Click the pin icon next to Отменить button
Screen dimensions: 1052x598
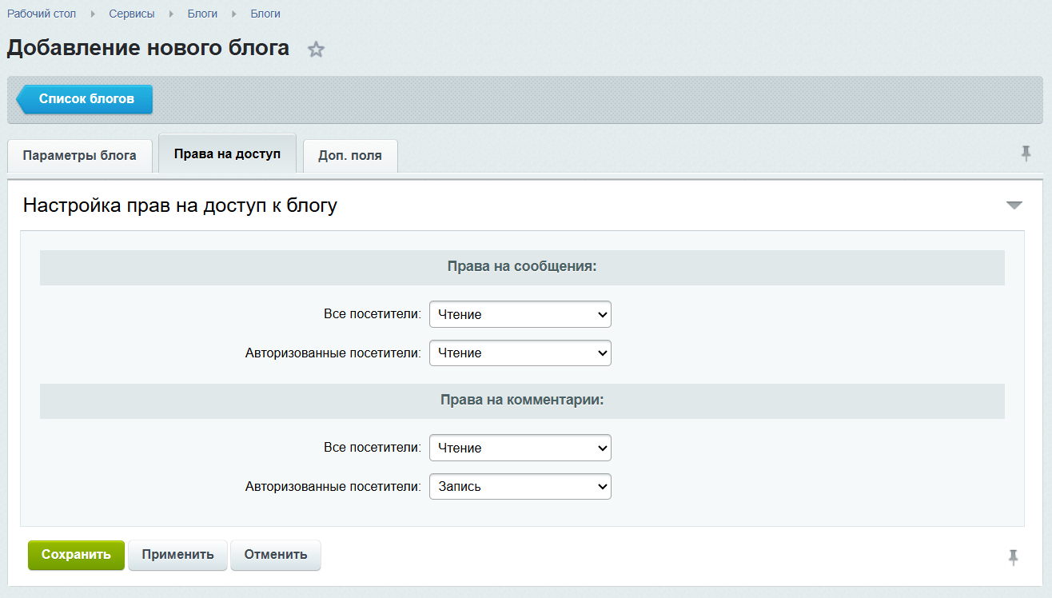[1014, 557]
